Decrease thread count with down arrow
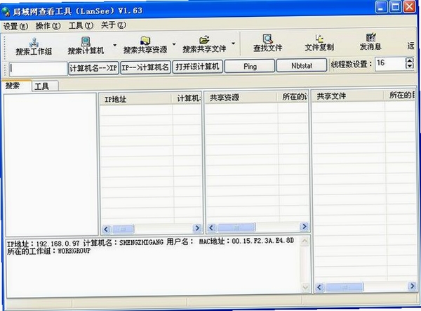The width and height of the screenshot is (421, 311). [x=410, y=66]
